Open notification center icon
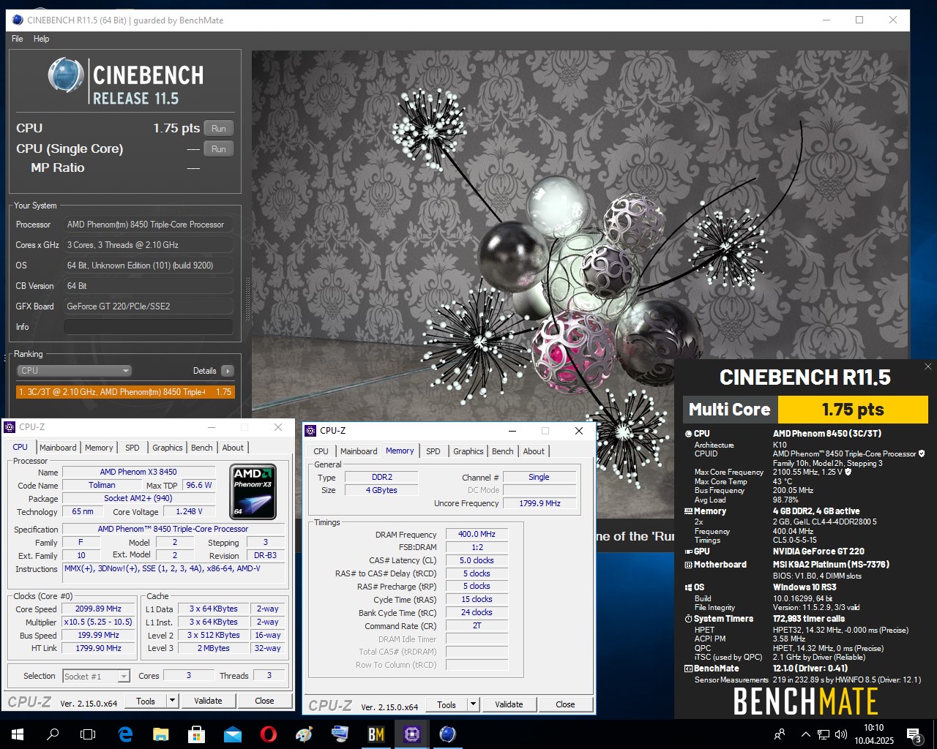Viewport: 937px width, 749px height. point(914,734)
